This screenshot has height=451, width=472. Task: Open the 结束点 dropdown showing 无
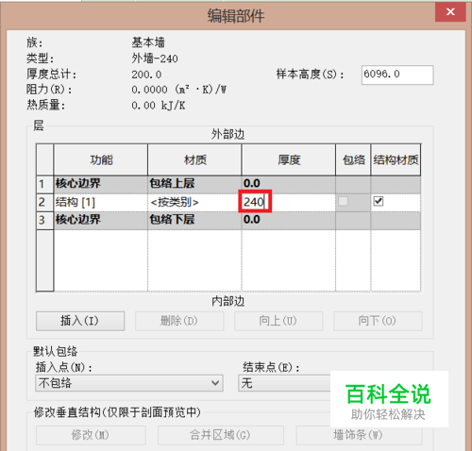(285, 383)
